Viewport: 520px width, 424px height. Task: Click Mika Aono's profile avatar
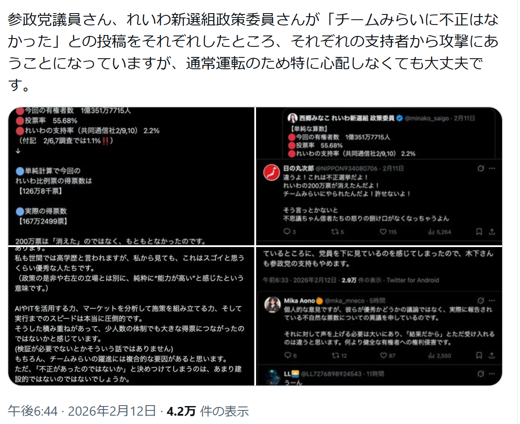(272, 304)
